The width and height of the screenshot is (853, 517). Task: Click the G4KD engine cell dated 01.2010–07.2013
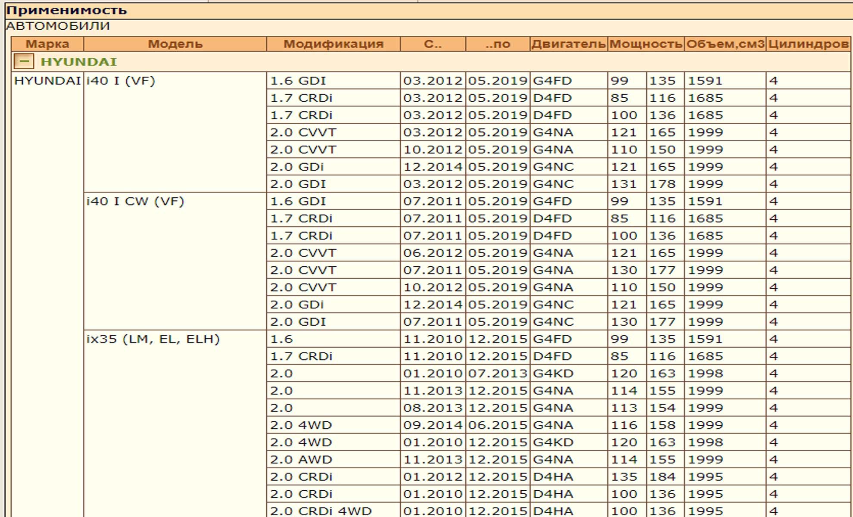coord(553,374)
